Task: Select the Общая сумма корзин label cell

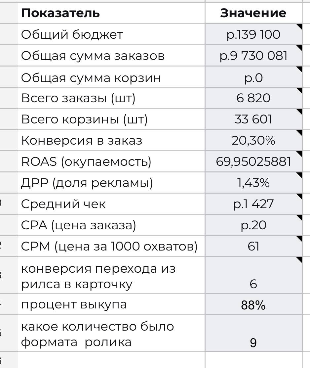Action: tap(111, 77)
